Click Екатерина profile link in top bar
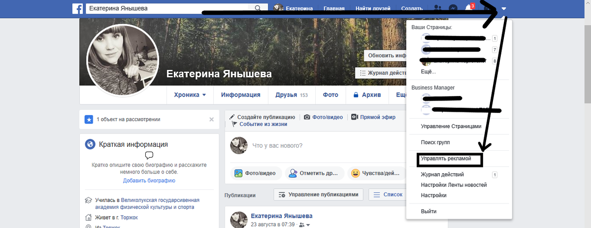This screenshot has width=591, height=228. click(299, 8)
